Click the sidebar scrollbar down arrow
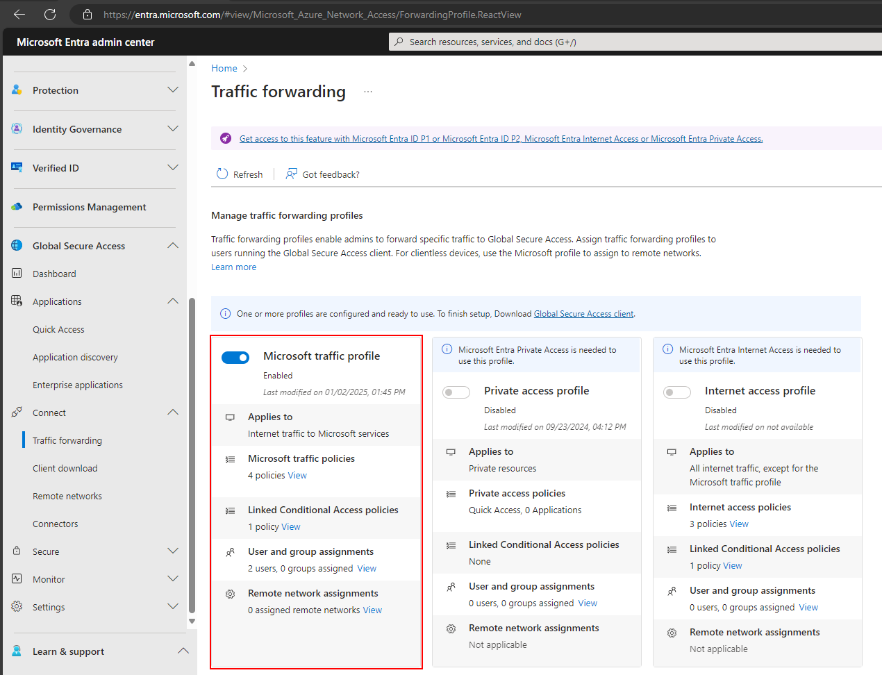Viewport: 882px width, 675px height. tap(192, 621)
